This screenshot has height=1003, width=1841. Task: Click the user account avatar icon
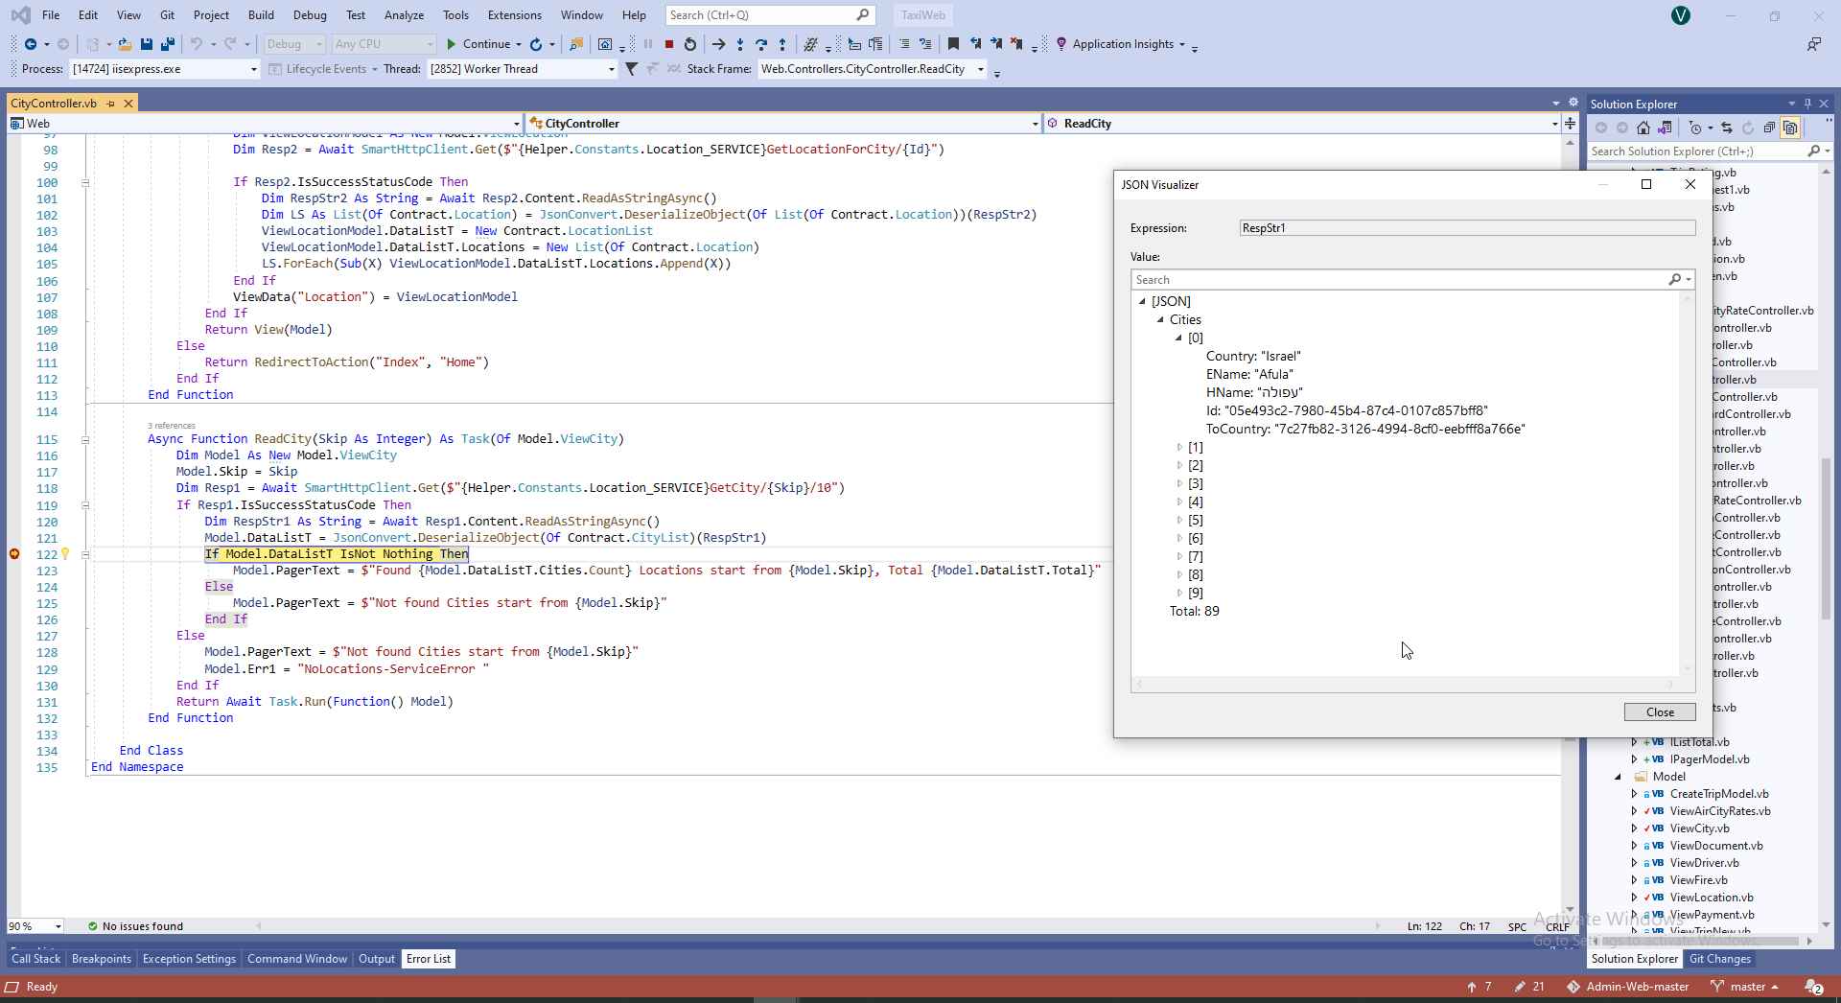[x=1681, y=15]
